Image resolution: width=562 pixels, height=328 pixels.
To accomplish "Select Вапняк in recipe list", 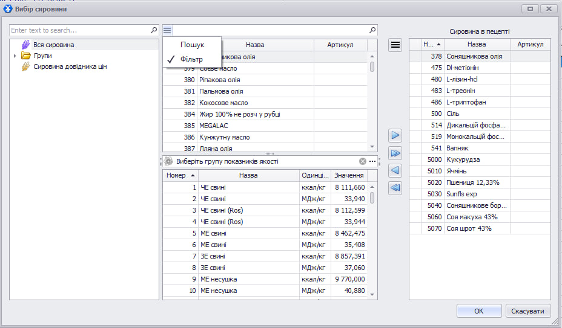I will tap(480, 148).
